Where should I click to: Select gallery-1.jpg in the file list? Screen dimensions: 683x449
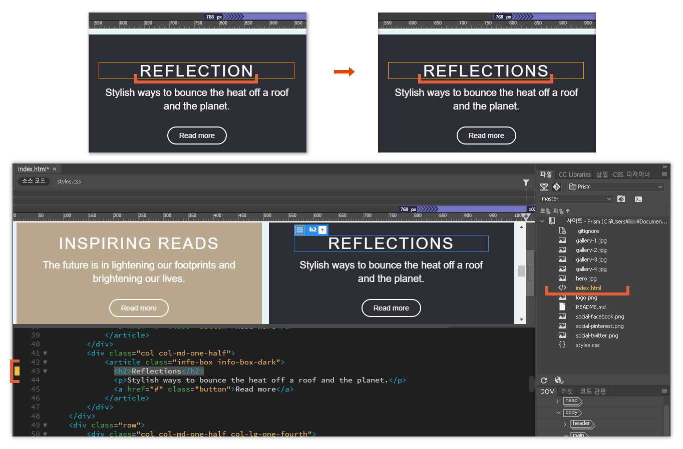click(x=591, y=240)
